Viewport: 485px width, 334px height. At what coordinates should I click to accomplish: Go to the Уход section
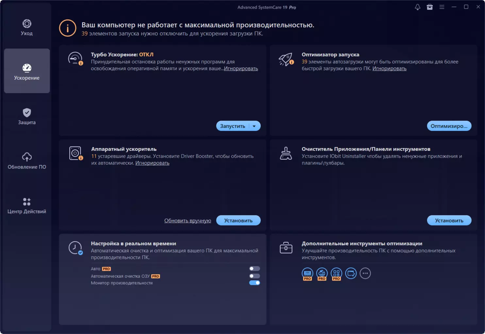(27, 28)
